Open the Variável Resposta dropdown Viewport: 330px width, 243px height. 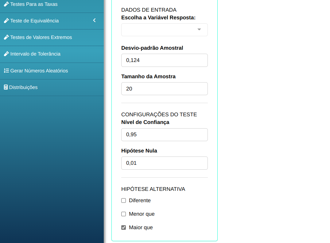coord(160,30)
